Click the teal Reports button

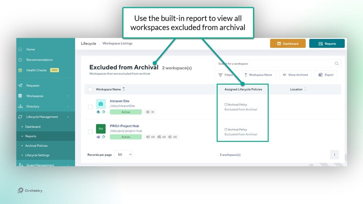pyautogui.click(x=327, y=44)
